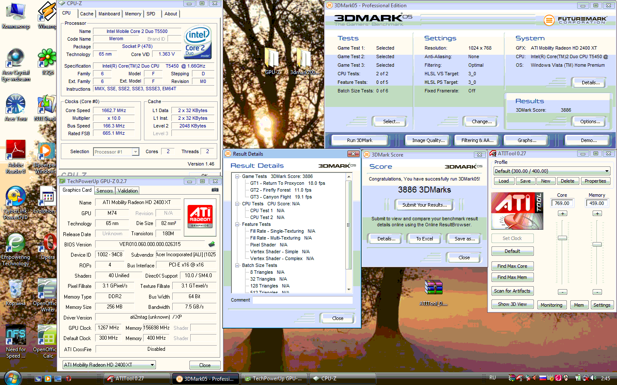Collapse the Feature Tests tree node
The height and width of the screenshot is (385, 617).
(237, 224)
